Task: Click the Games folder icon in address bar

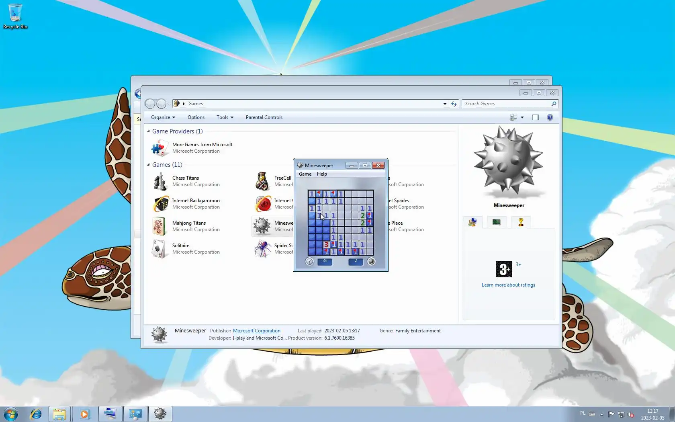Action: tap(176, 104)
